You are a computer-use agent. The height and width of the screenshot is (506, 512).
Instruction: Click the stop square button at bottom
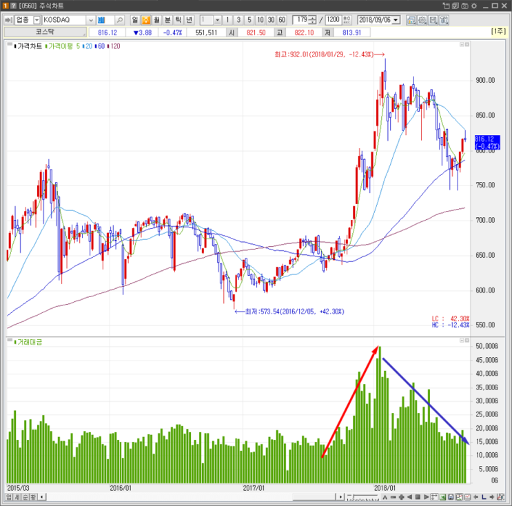coord(418,497)
